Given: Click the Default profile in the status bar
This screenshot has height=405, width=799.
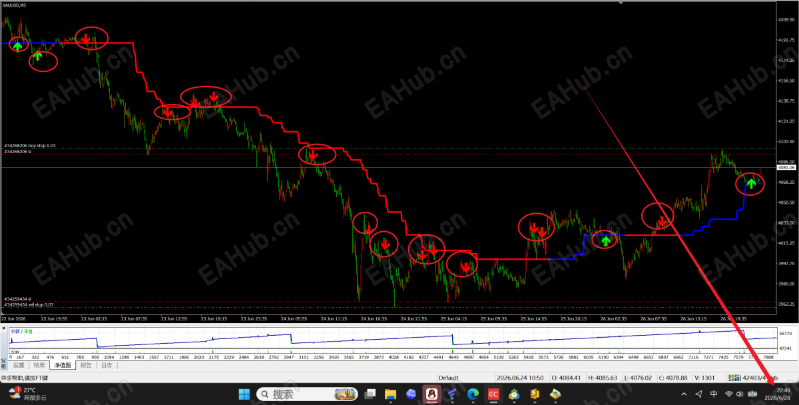Looking at the screenshot, I should [448, 378].
